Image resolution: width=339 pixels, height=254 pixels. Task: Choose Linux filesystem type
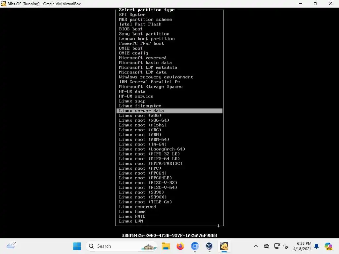pos(140,106)
